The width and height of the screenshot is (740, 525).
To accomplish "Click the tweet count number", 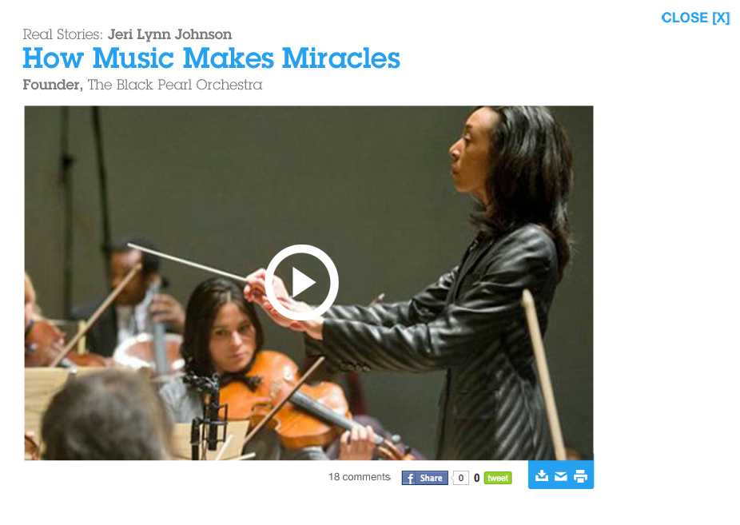I will click(x=476, y=478).
